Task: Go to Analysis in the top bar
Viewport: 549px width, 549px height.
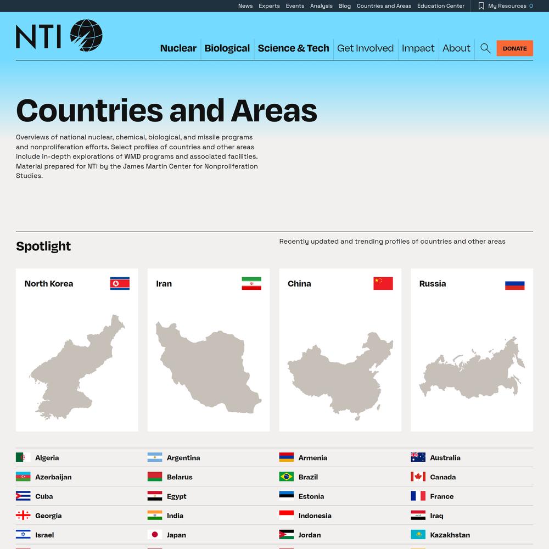Action: (x=321, y=6)
